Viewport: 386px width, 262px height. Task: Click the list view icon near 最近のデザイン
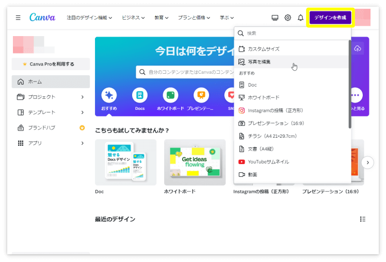coord(363,219)
